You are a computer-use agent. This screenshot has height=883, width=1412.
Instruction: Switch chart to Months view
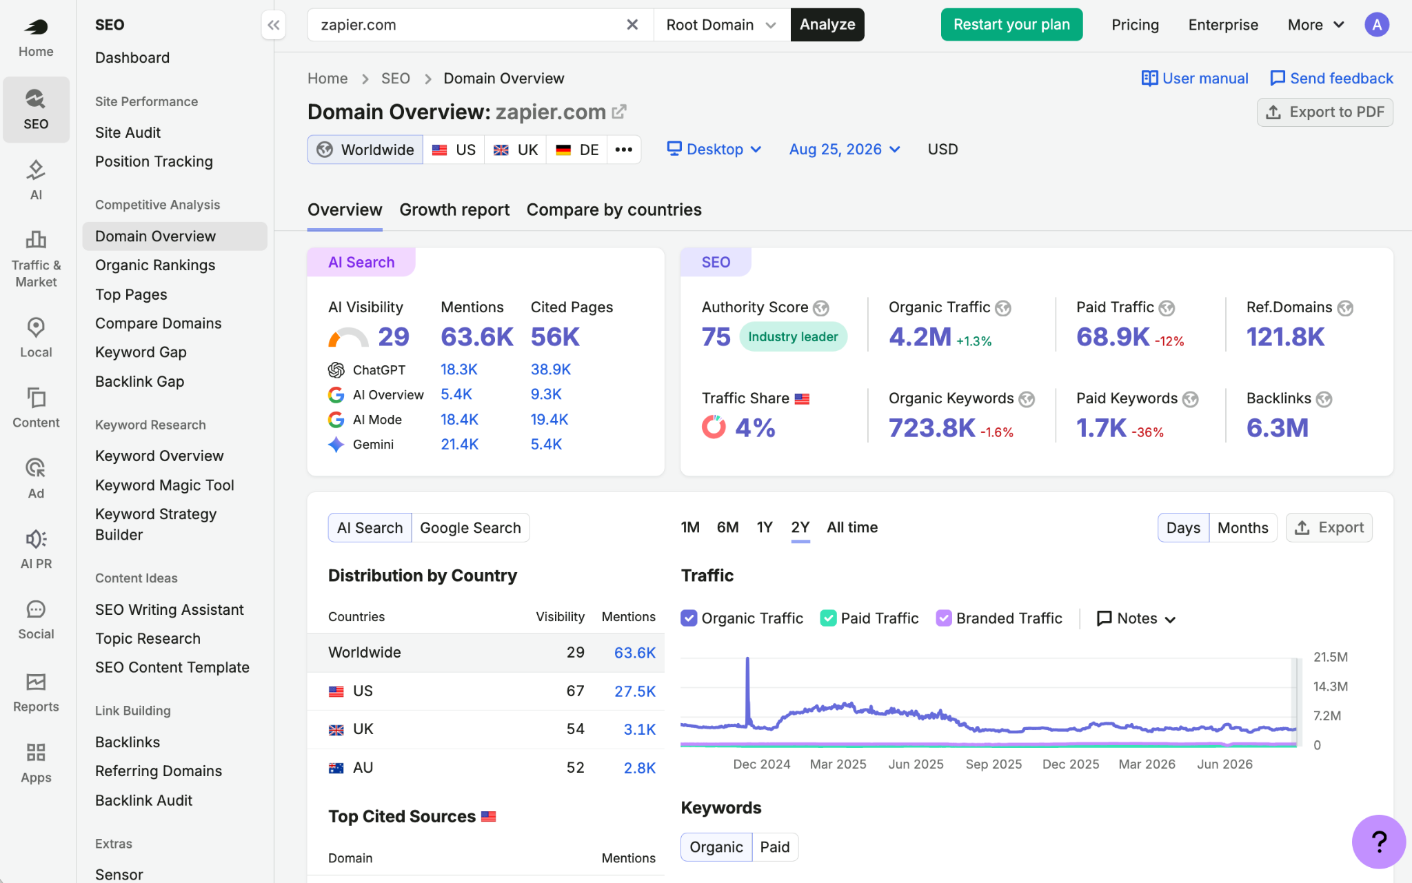[1242, 528]
